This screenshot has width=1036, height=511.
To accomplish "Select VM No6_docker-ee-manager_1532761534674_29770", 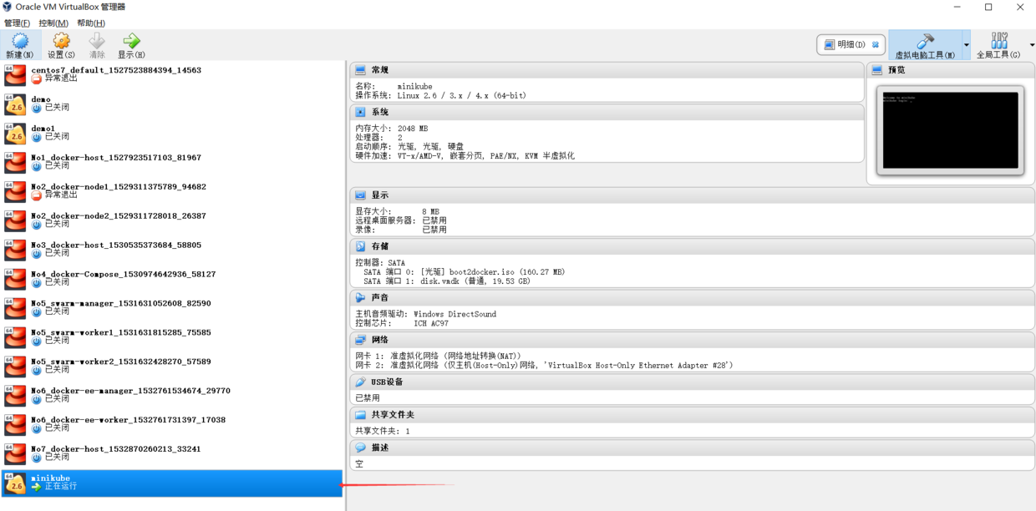I will 173,396.
